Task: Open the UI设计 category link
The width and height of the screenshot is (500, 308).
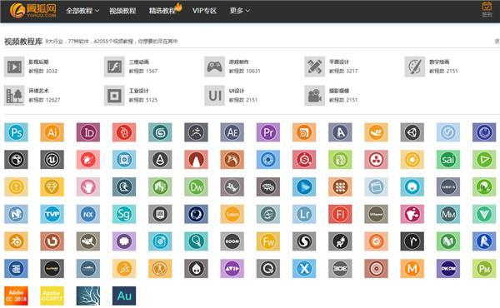Action: 237,91
